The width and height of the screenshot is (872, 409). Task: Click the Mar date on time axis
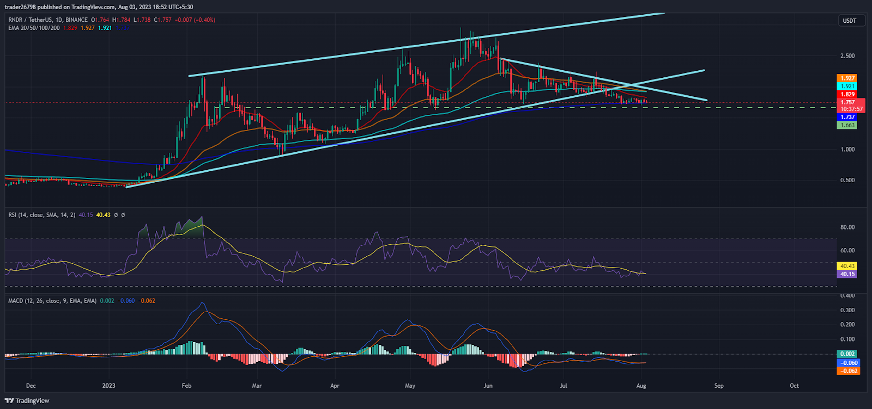pyautogui.click(x=257, y=386)
